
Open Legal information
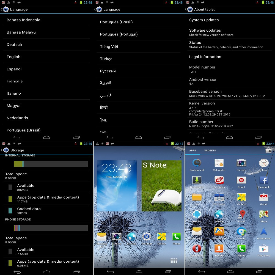(x=205, y=57)
